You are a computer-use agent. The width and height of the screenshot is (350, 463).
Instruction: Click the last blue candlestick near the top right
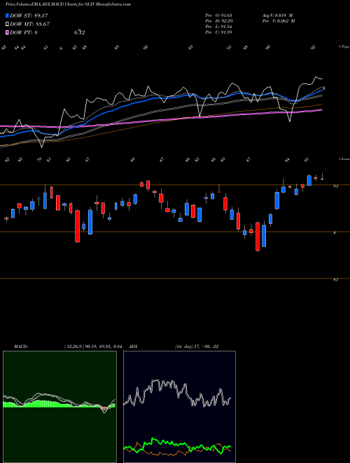(x=309, y=180)
